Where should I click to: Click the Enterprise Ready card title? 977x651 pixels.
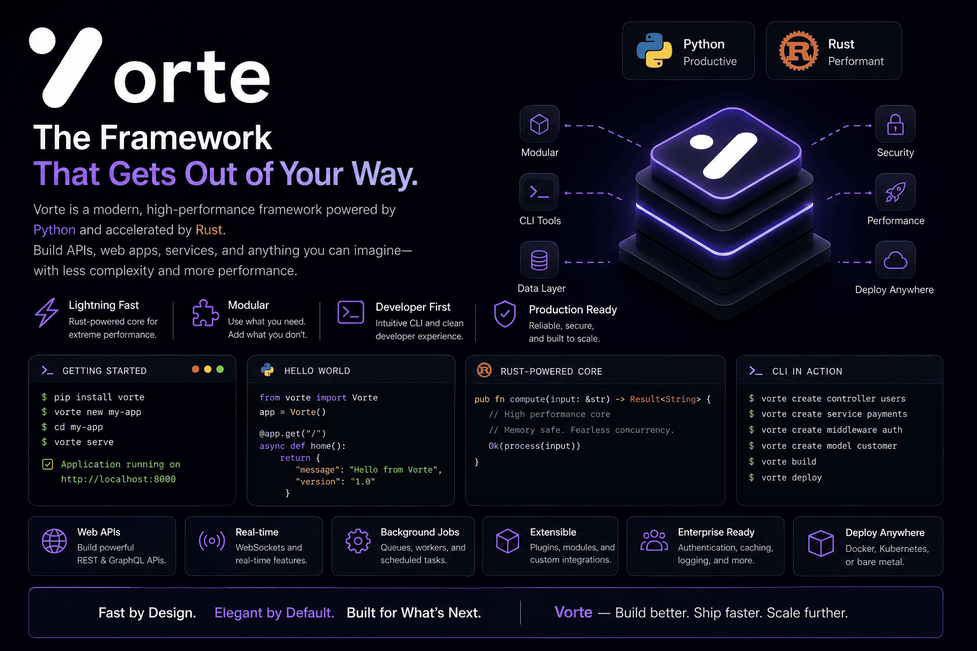click(716, 532)
